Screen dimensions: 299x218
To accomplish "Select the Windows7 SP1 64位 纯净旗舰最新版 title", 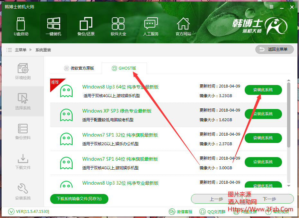I will tap(120, 159).
